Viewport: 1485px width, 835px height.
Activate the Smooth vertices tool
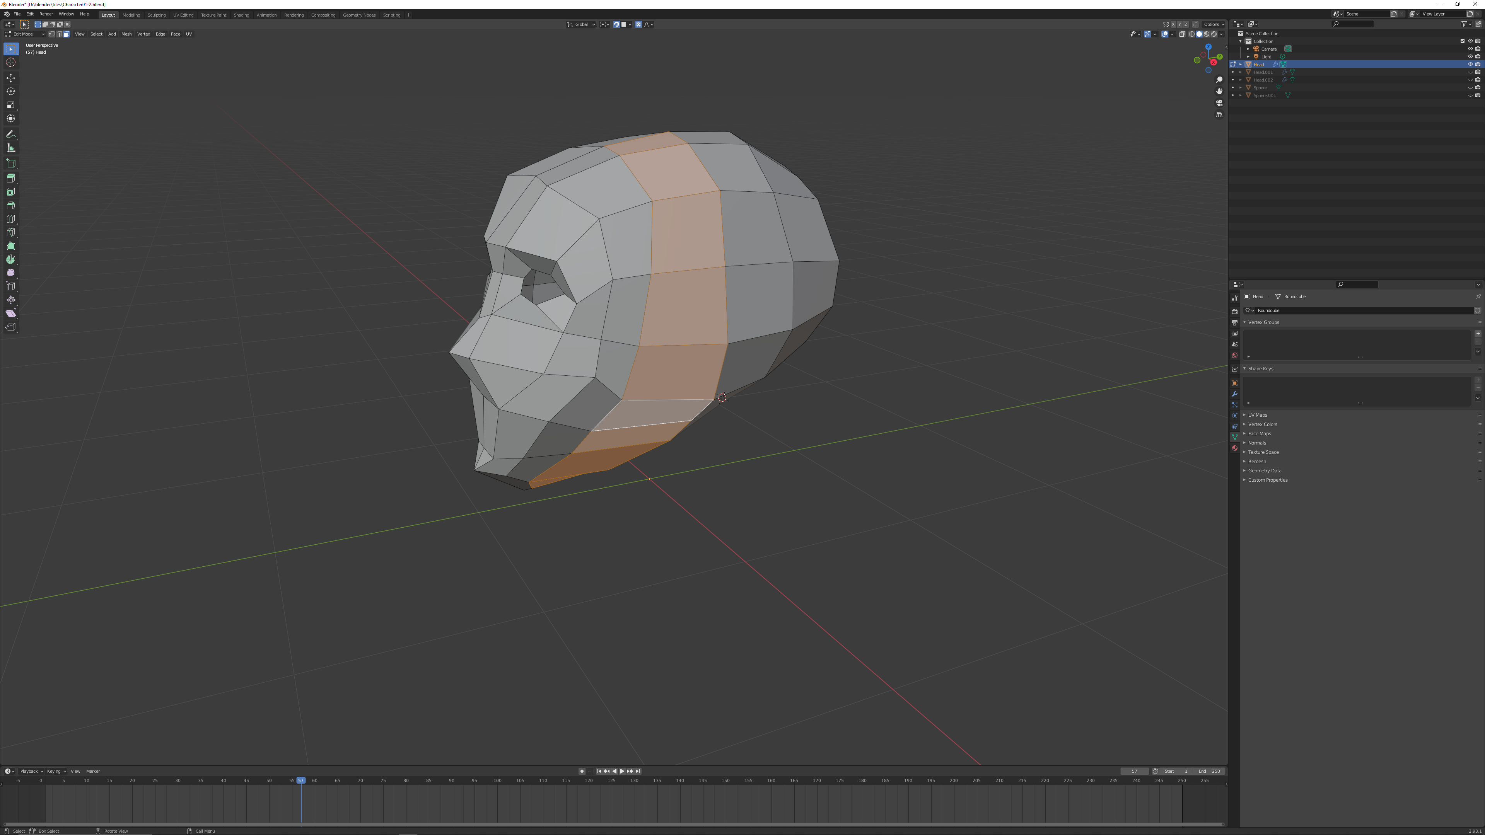point(10,273)
